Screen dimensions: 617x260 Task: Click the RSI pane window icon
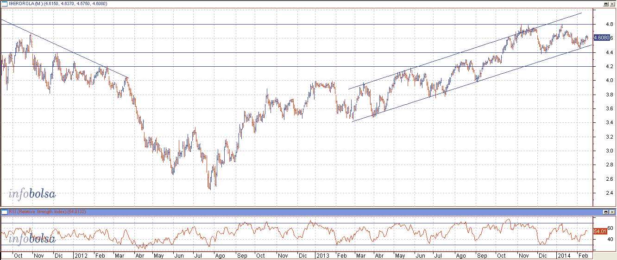pos(5,212)
